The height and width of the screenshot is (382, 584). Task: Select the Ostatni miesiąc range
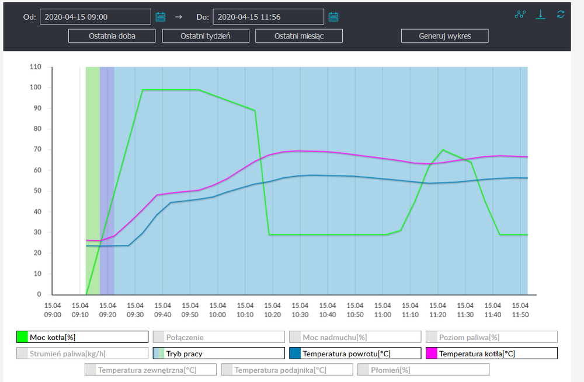(x=299, y=36)
